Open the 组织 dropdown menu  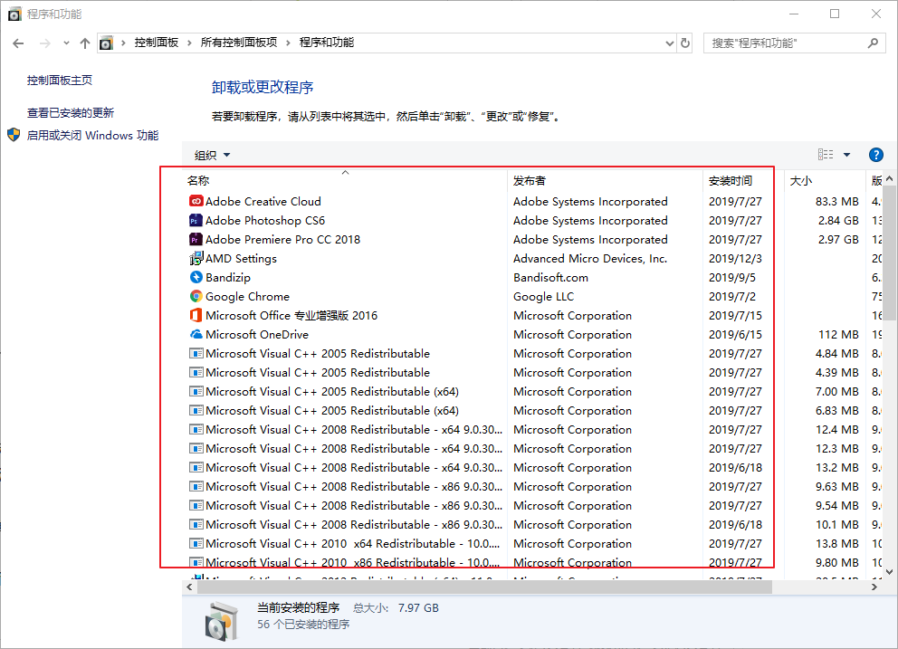(x=213, y=156)
